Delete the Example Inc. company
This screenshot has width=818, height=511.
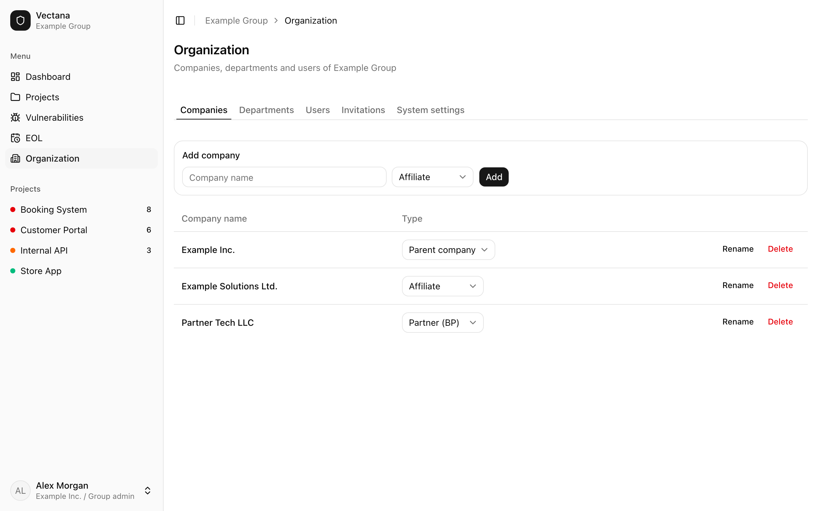point(780,249)
